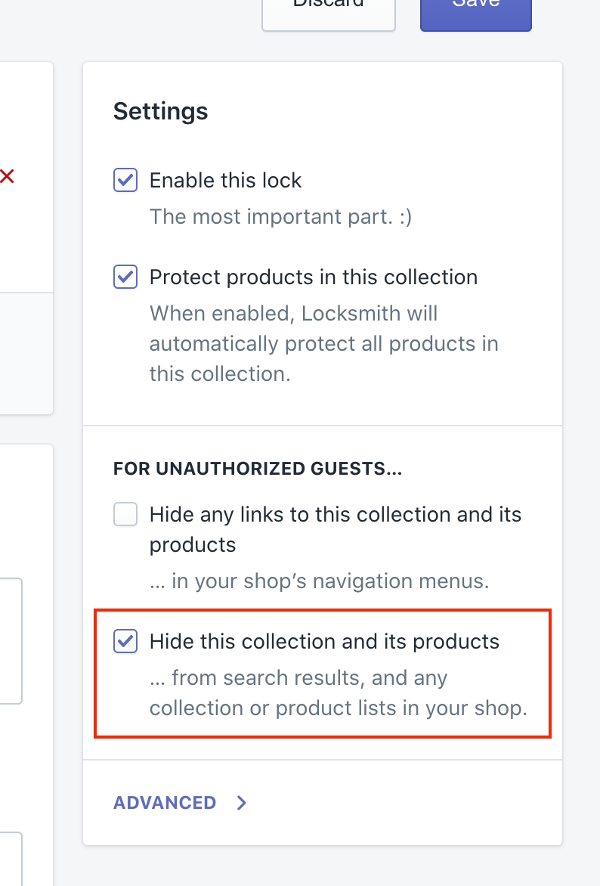Click the 'Hide this collection and its products' label
600x886 pixels.
324,642
